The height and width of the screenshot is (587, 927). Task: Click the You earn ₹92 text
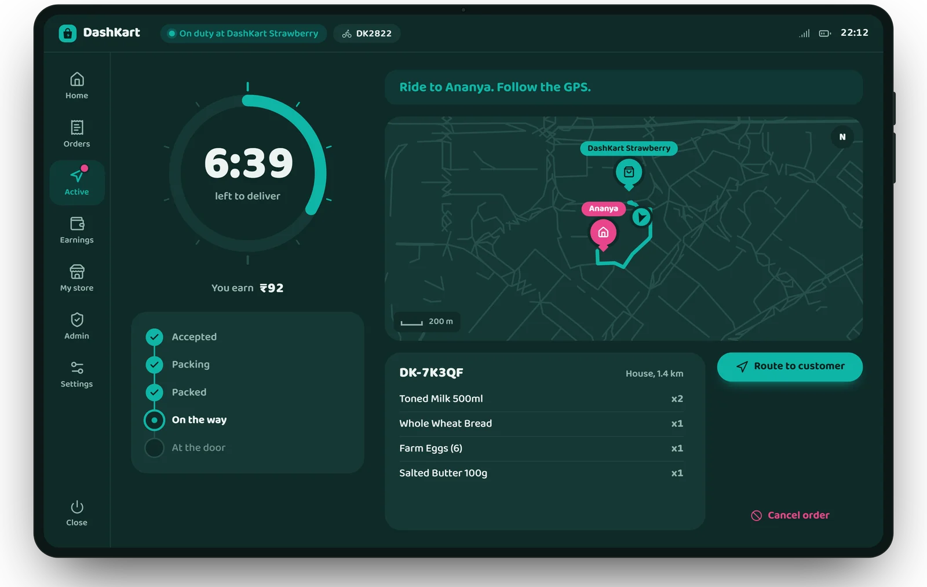click(x=247, y=288)
